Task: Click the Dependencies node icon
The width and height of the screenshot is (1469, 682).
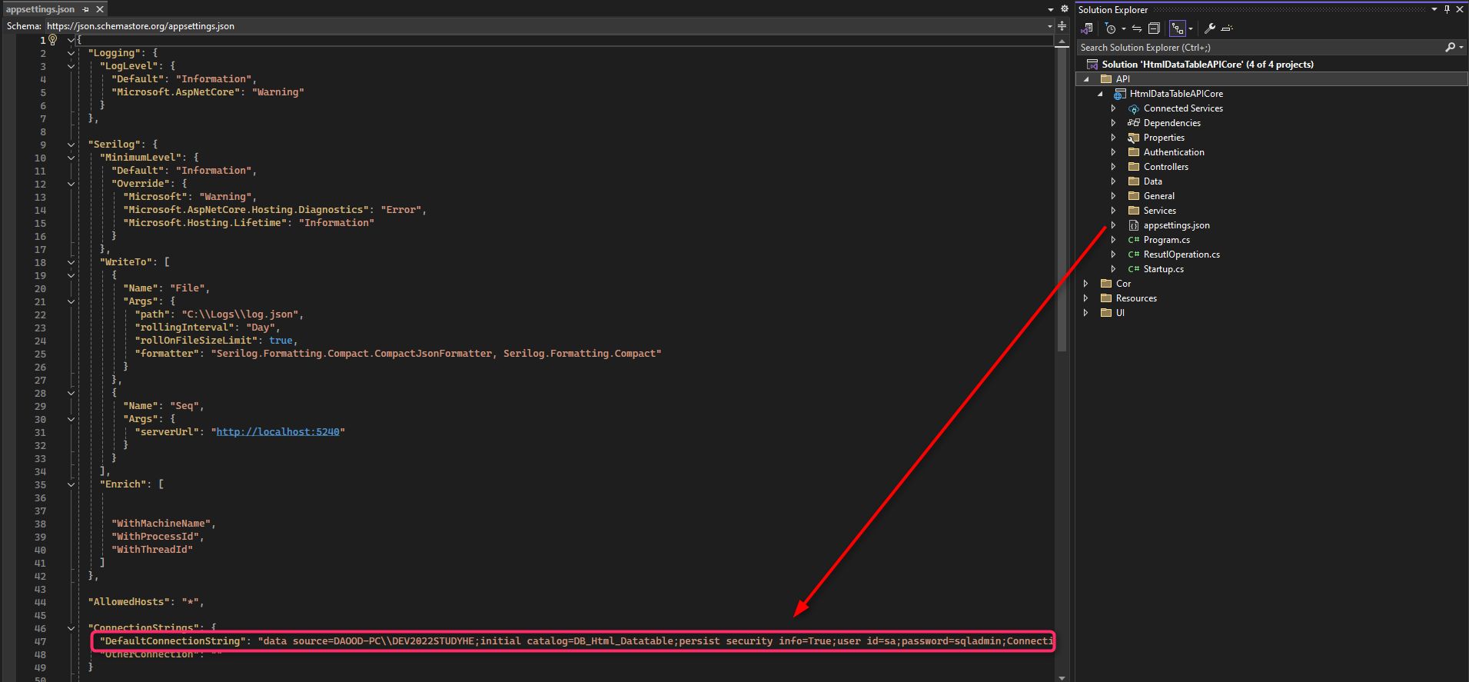Action: pyautogui.click(x=1134, y=123)
